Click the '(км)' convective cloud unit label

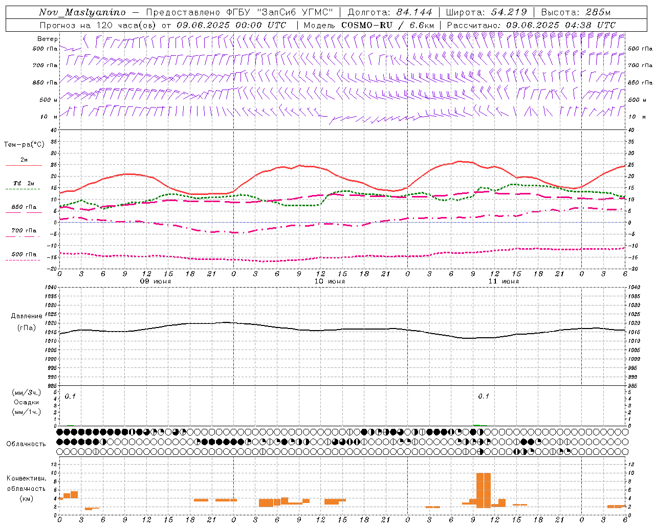pyautogui.click(x=27, y=498)
